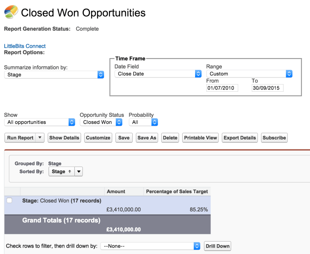Toggle the Closed Won stage row checkbox
Screen dimensions: 310x254
[9, 200]
